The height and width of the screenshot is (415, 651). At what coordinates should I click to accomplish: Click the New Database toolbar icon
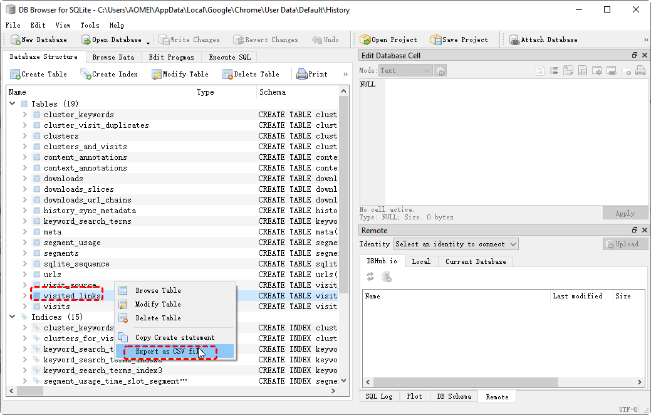pyautogui.click(x=15, y=39)
